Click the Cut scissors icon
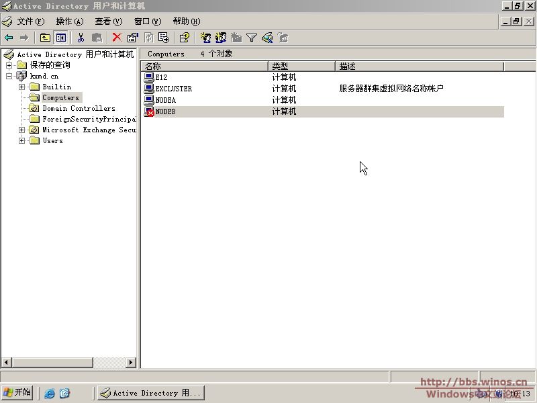The height and width of the screenshot is (403, 537). click(81, 38)
